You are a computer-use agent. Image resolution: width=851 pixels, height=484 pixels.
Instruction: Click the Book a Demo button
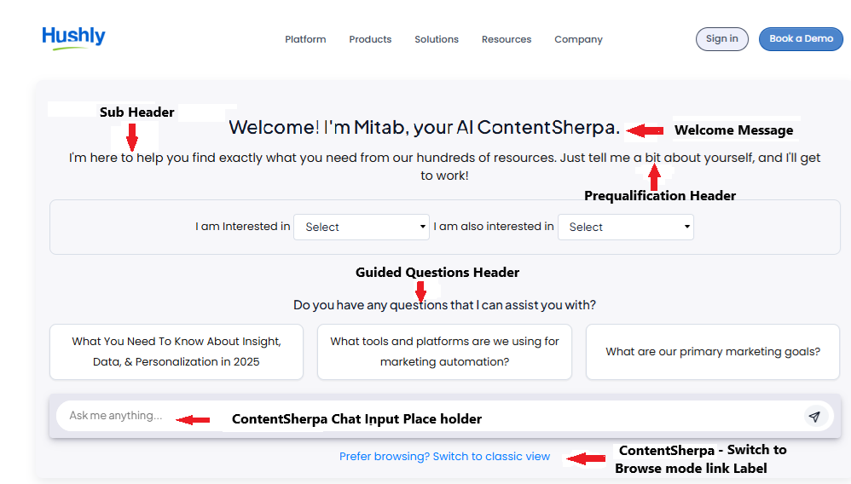coord(801,39)
